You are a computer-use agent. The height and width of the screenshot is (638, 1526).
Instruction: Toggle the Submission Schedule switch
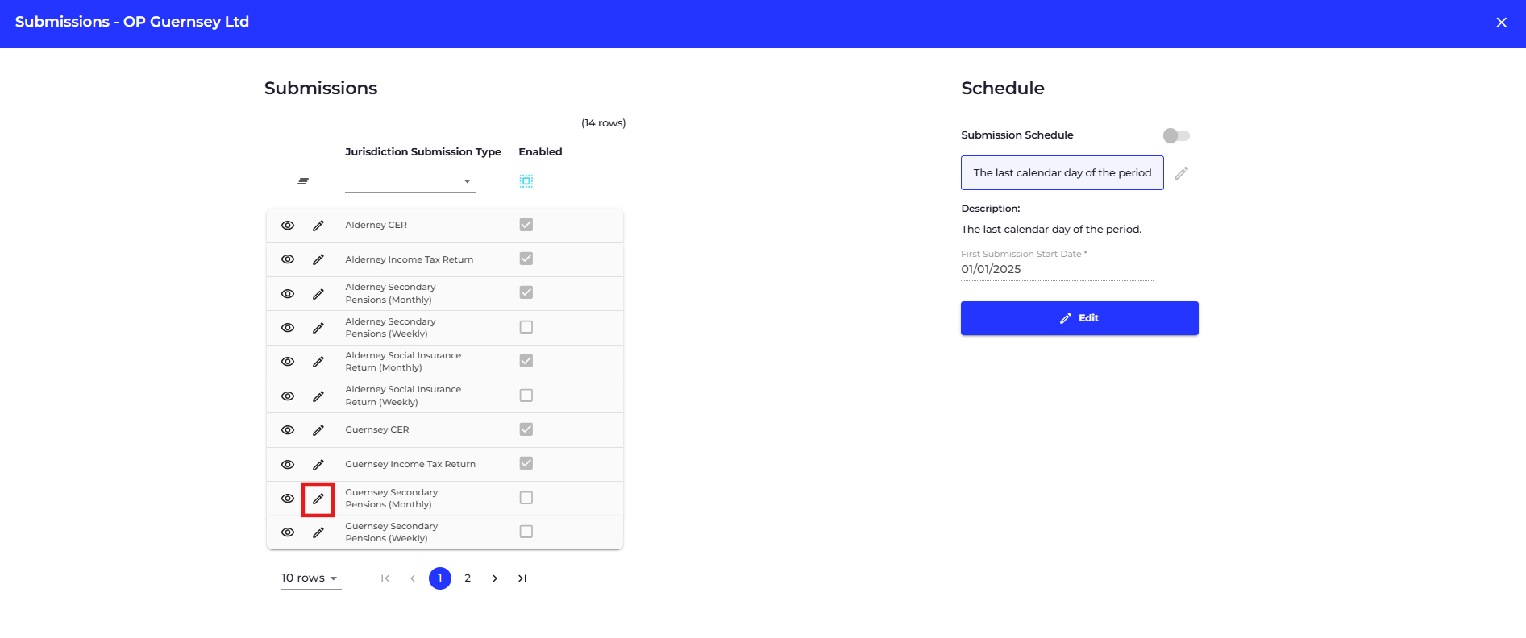click(1176, 135)
